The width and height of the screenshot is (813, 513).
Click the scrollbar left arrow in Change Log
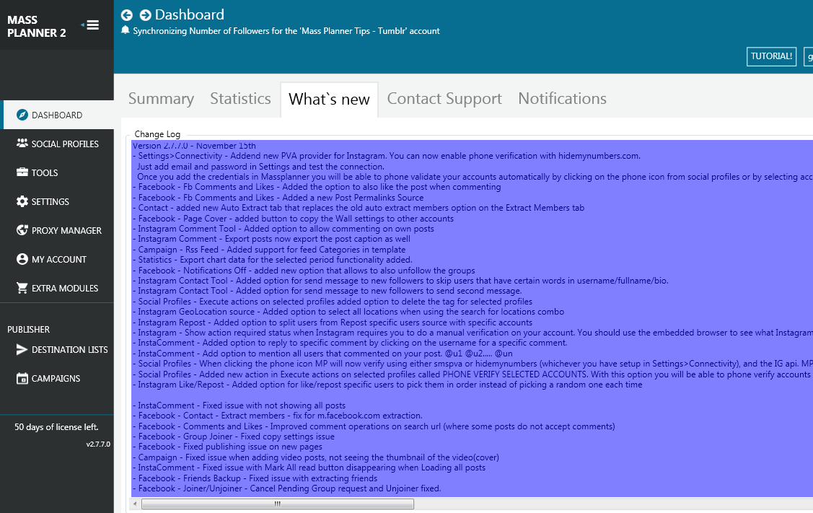(135, 504)
